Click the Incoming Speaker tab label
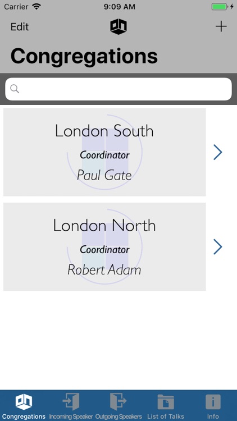This screenshot has width=237, height=421. click(71, 417)
